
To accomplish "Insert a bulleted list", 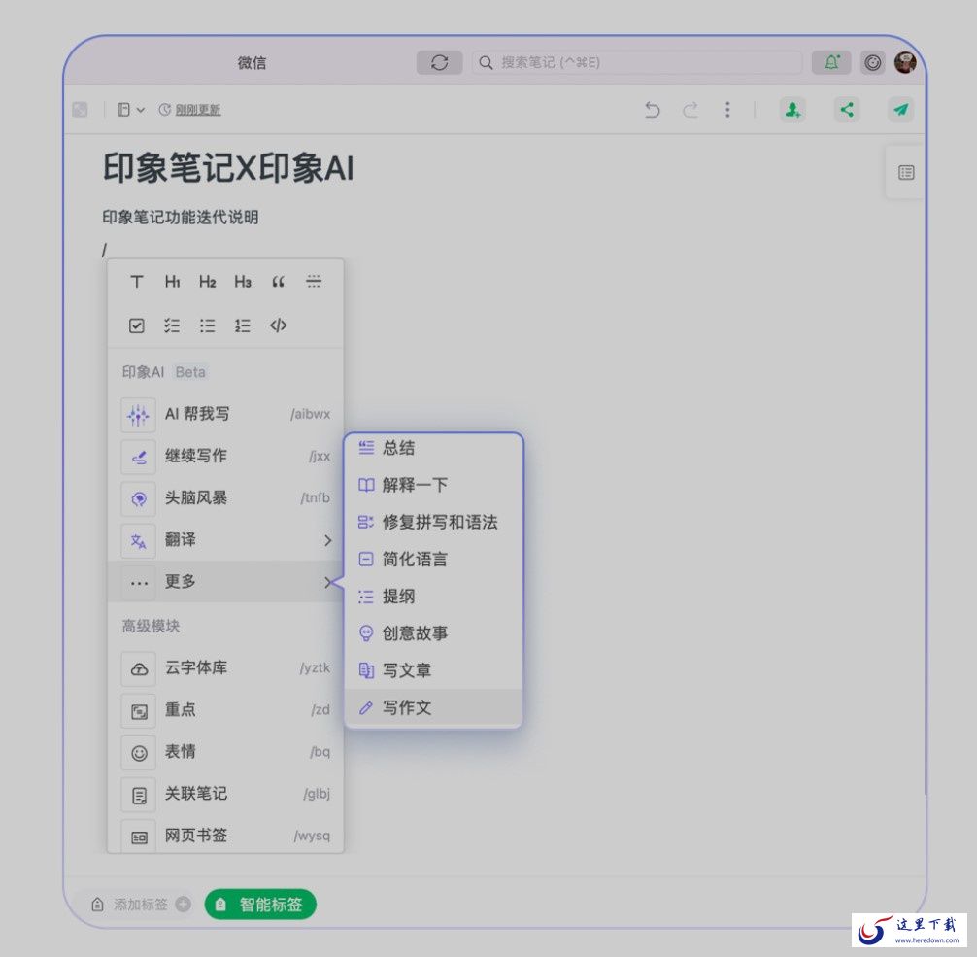I will 208,325.
